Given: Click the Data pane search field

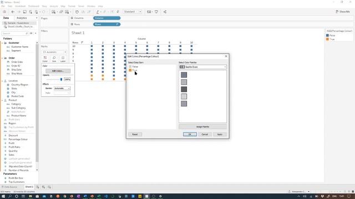Looking at the screenshot, I should click(x=15, y=33).
